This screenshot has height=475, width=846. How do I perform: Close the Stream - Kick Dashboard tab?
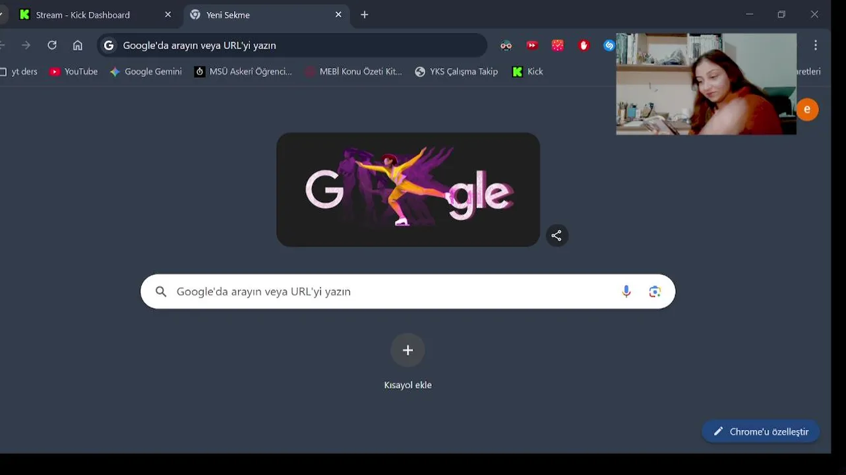pyautogui.click(x=167, y=15)
